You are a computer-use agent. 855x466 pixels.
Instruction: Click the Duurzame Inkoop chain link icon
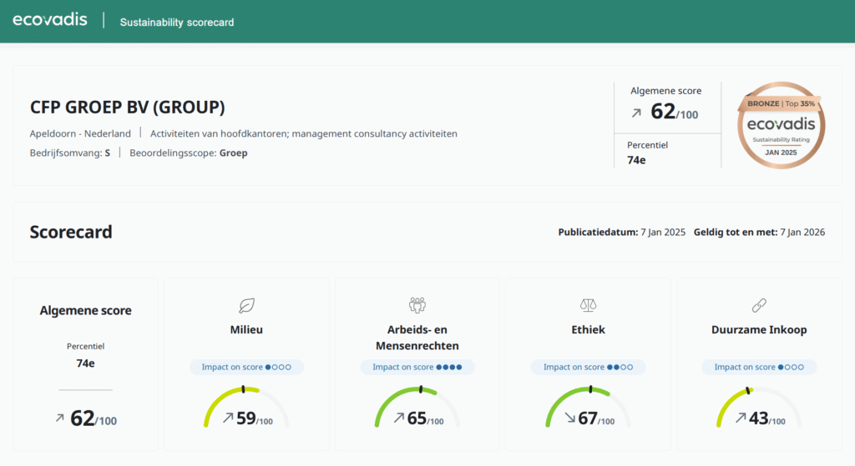point(759,305)
